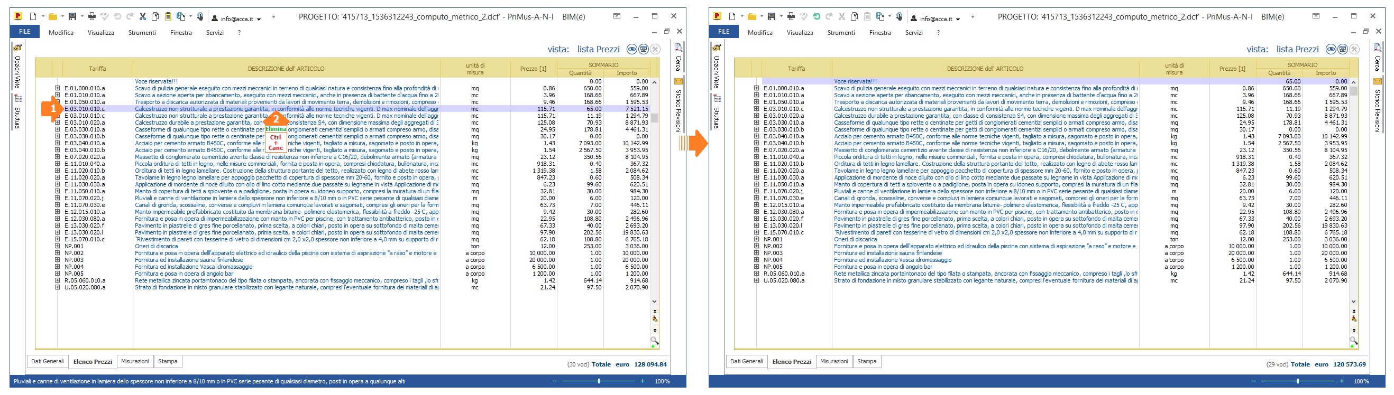Click Open folder icon in left window
The image size is (1394, 395).
(52, 16)
